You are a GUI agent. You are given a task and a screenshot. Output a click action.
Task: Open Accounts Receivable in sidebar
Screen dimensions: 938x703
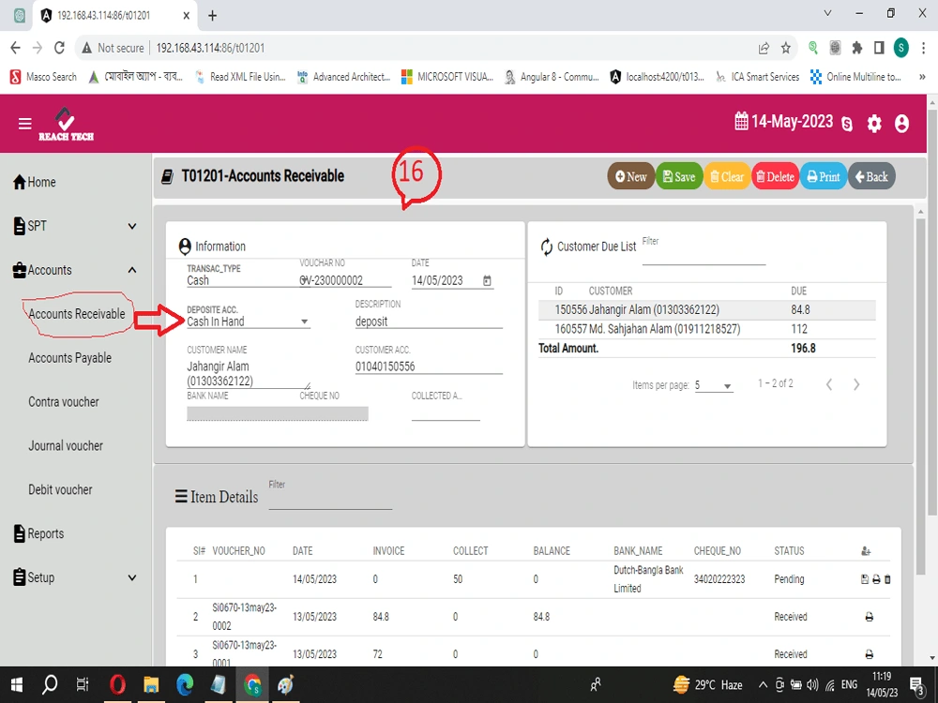click(x=77, y=314)
